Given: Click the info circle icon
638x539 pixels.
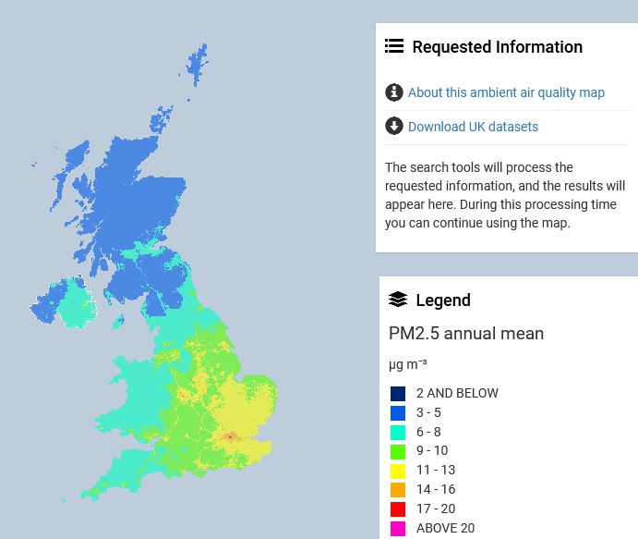Looking at the screenshot, I should coord(394,92).
